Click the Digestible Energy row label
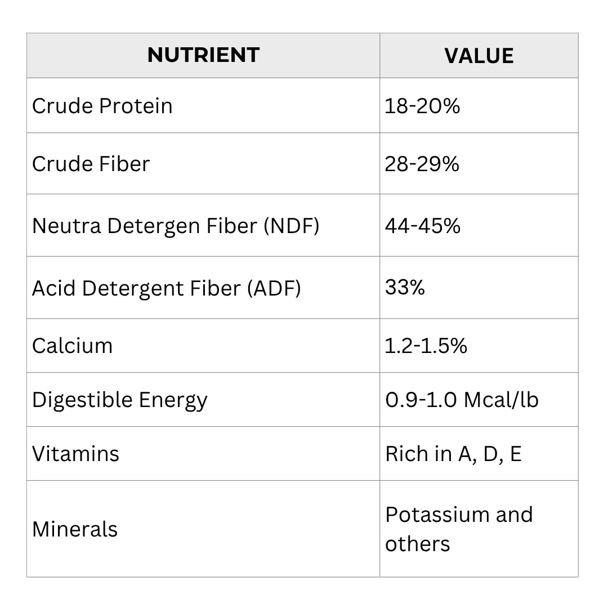The height and width of the screenshot is (608, 608). click(119, 401)
